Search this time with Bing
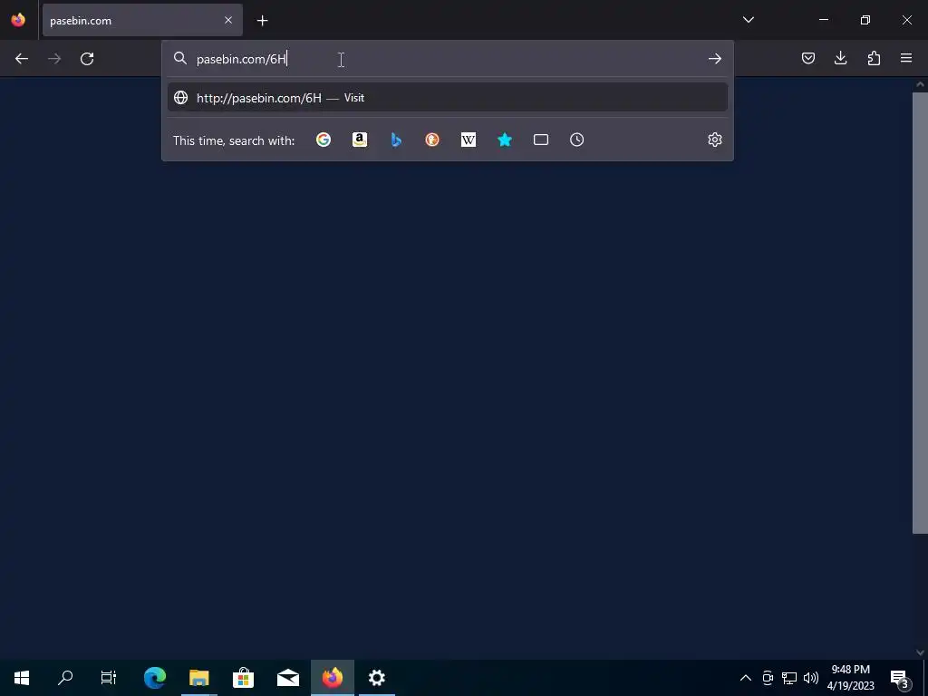The height and width of the screenshot is (696, 928). coord(396,140)
